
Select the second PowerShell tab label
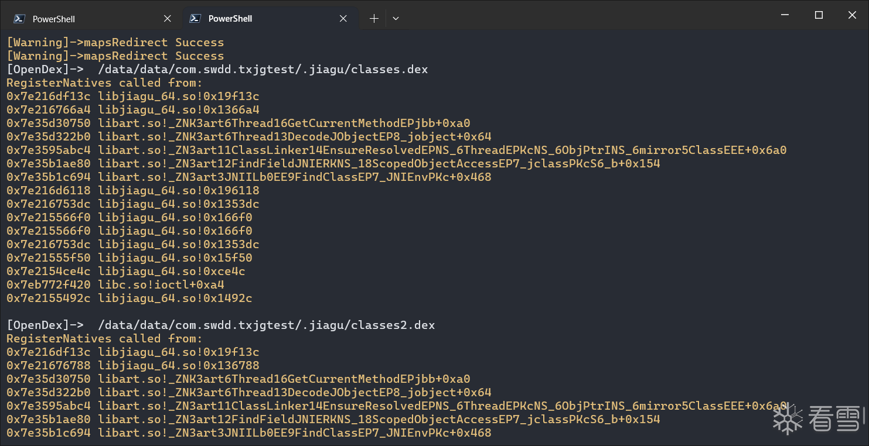click(230, 19)
